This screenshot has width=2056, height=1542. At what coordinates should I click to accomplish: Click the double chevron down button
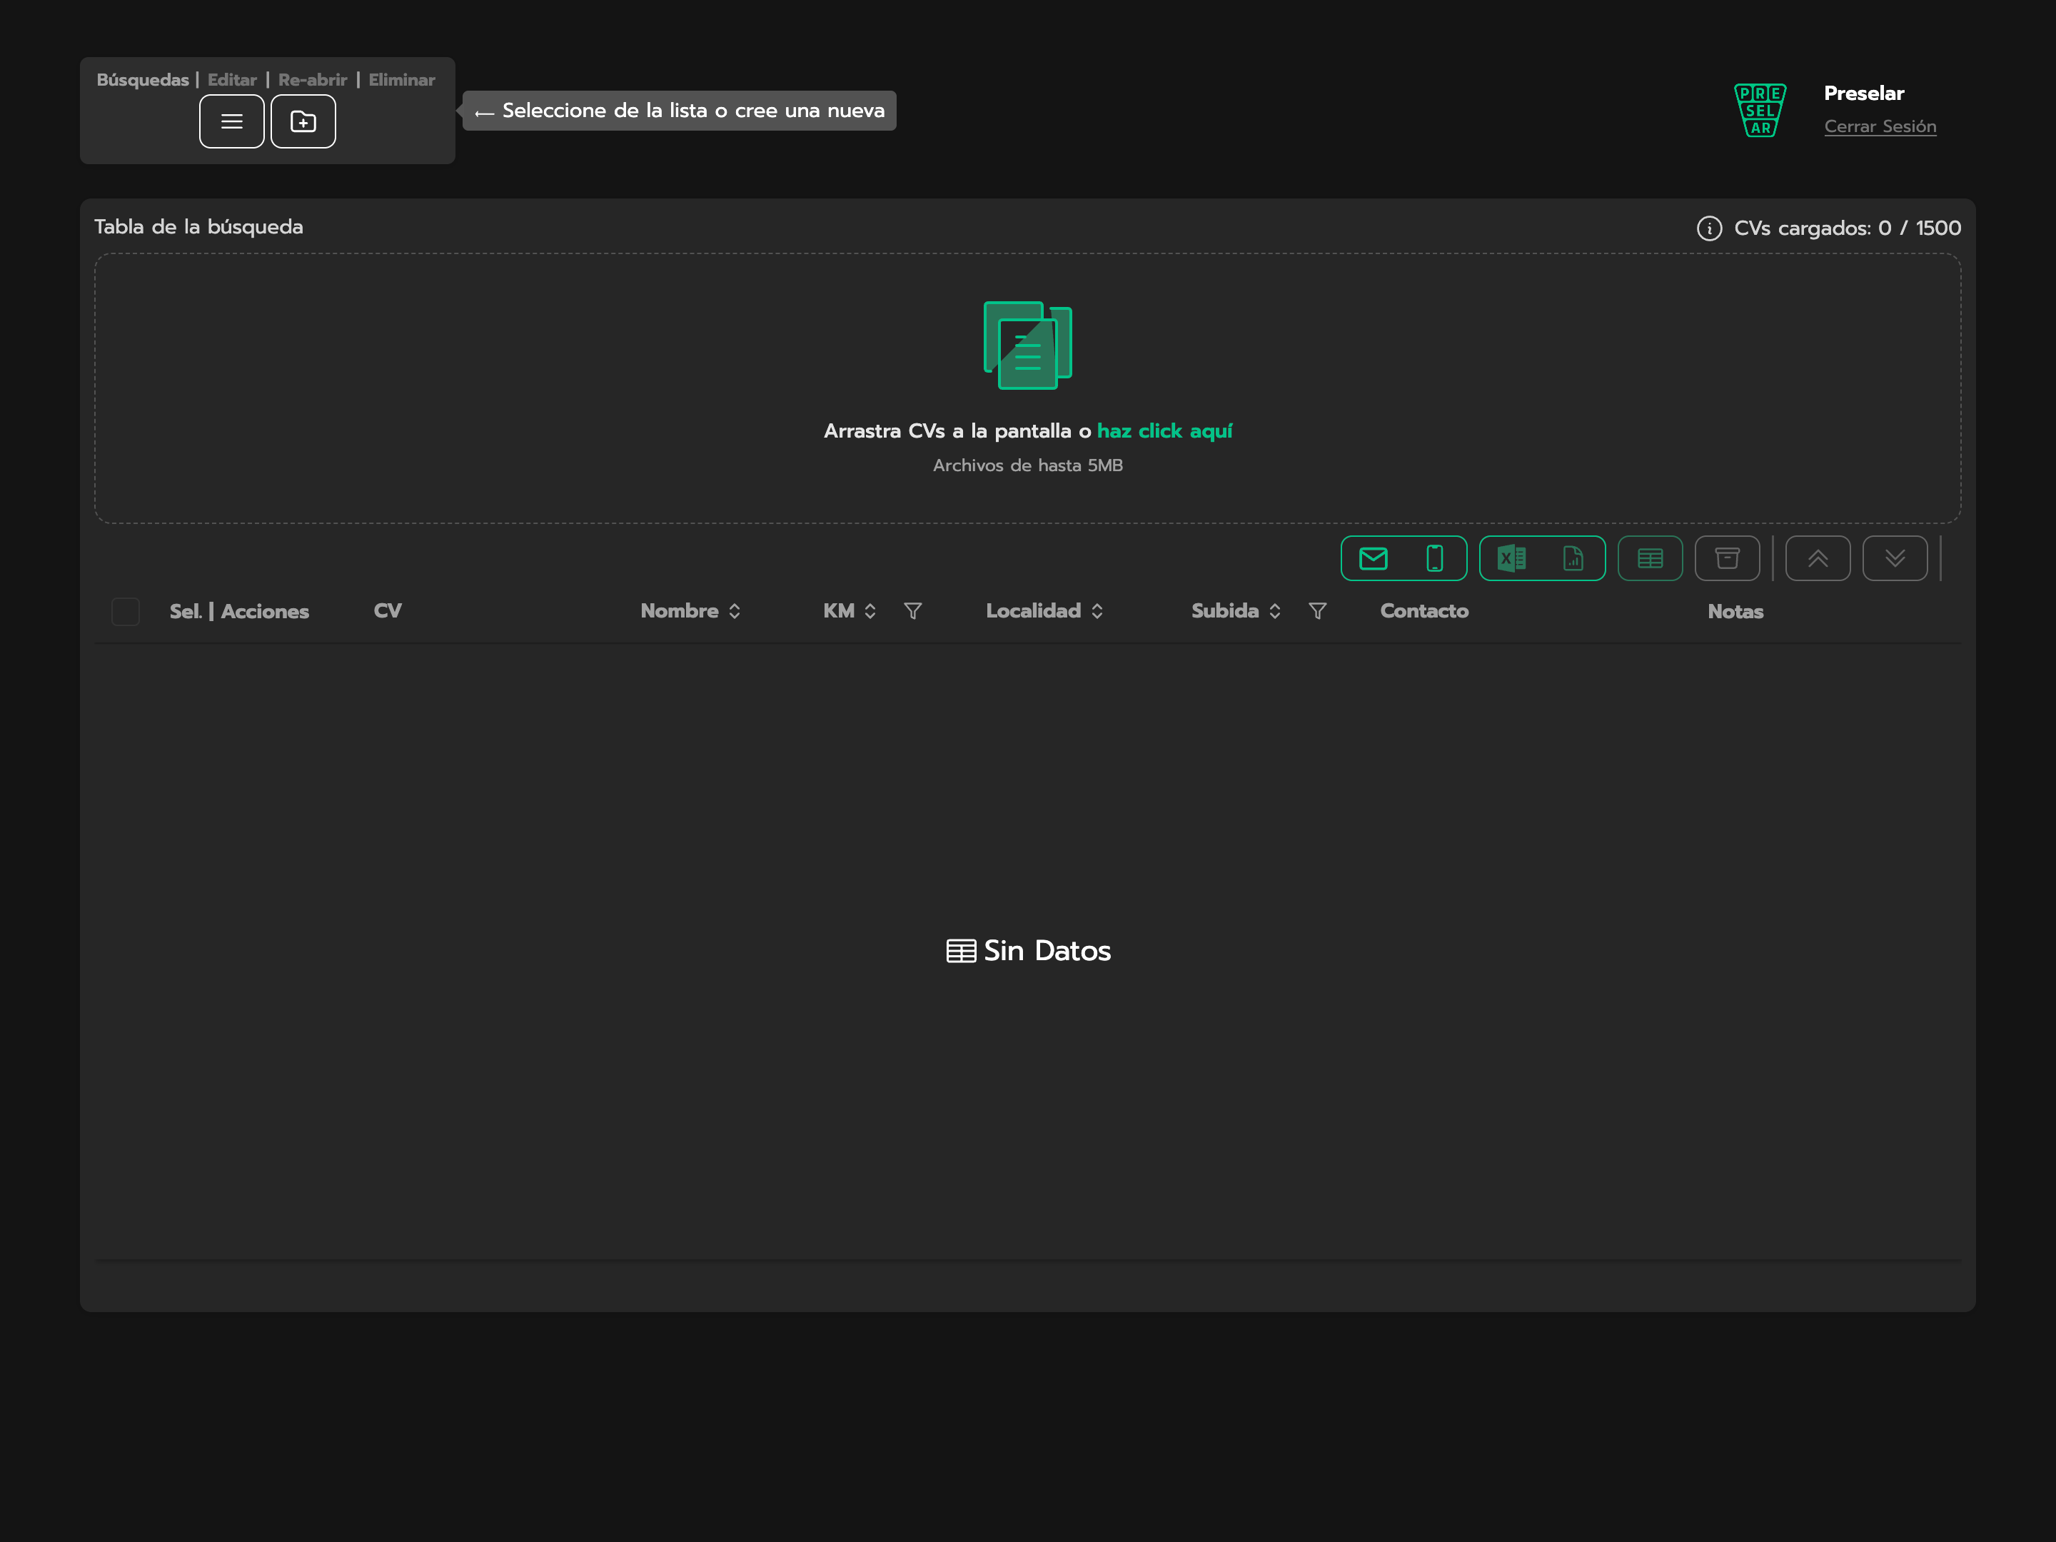pos(1895,558)
